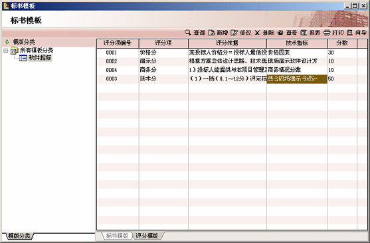The image size is (370, 243).
Task: Select row number 0003
Action: 112,79
